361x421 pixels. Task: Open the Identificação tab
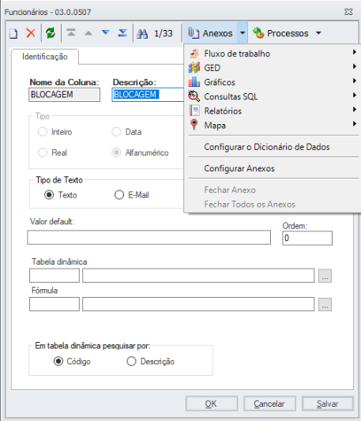(45, 57)
